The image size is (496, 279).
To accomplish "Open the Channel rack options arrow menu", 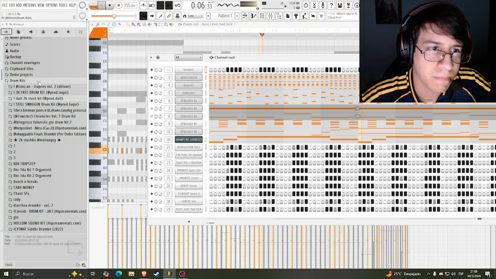I will pyautogui.click(x=151, y=57).
